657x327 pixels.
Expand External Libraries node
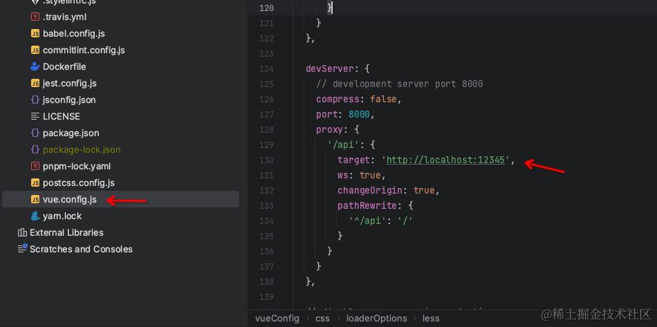[x=66, y=232]
